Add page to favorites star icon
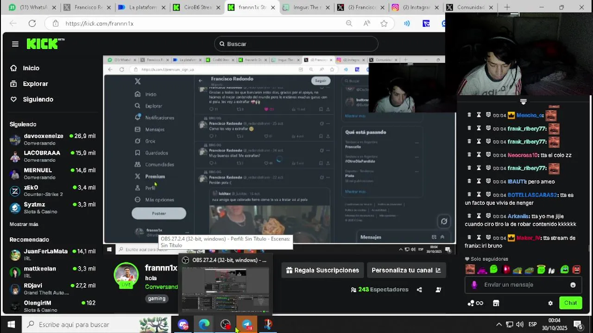 (384, 24)
